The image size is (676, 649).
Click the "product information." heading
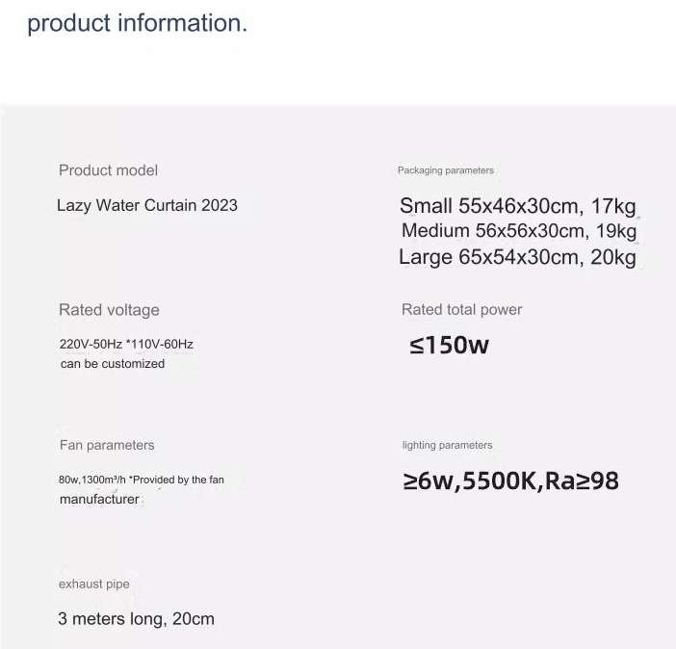(x=137, y=23)
